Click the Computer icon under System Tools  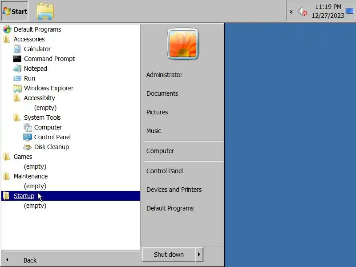pyautogui.click(x=28, y=127)
